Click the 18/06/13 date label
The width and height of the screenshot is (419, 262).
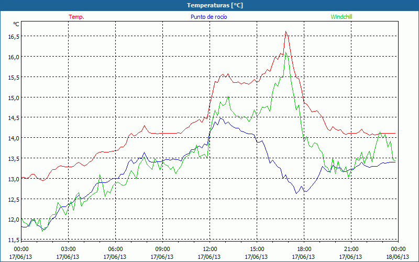[398, 257]
